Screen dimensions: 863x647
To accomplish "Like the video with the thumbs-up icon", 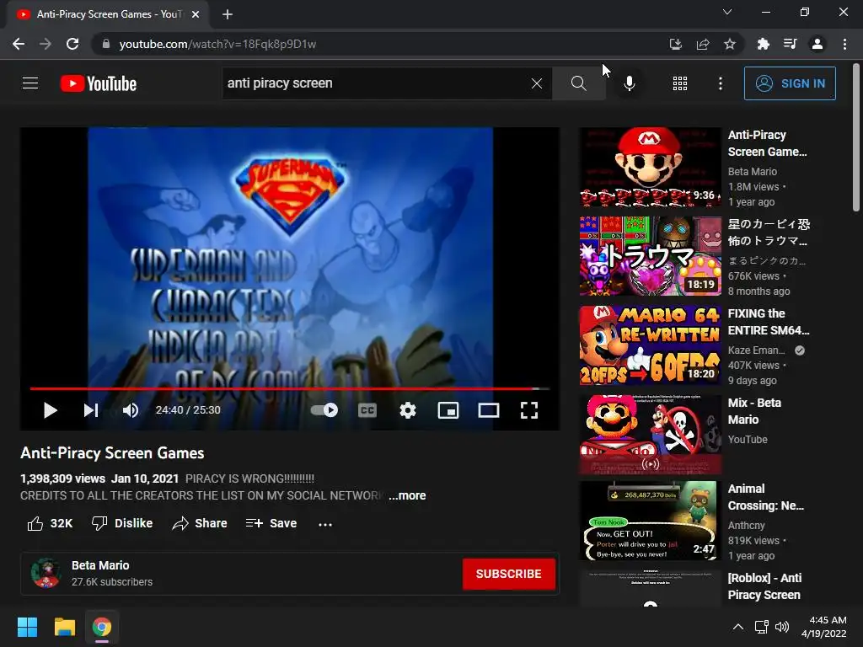I will click(x=35, y=523).
